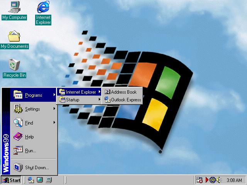This screenshot has height=185, width=247.
Task: Click the 3:08 AM taskbar clock
Action: [234, 180]
